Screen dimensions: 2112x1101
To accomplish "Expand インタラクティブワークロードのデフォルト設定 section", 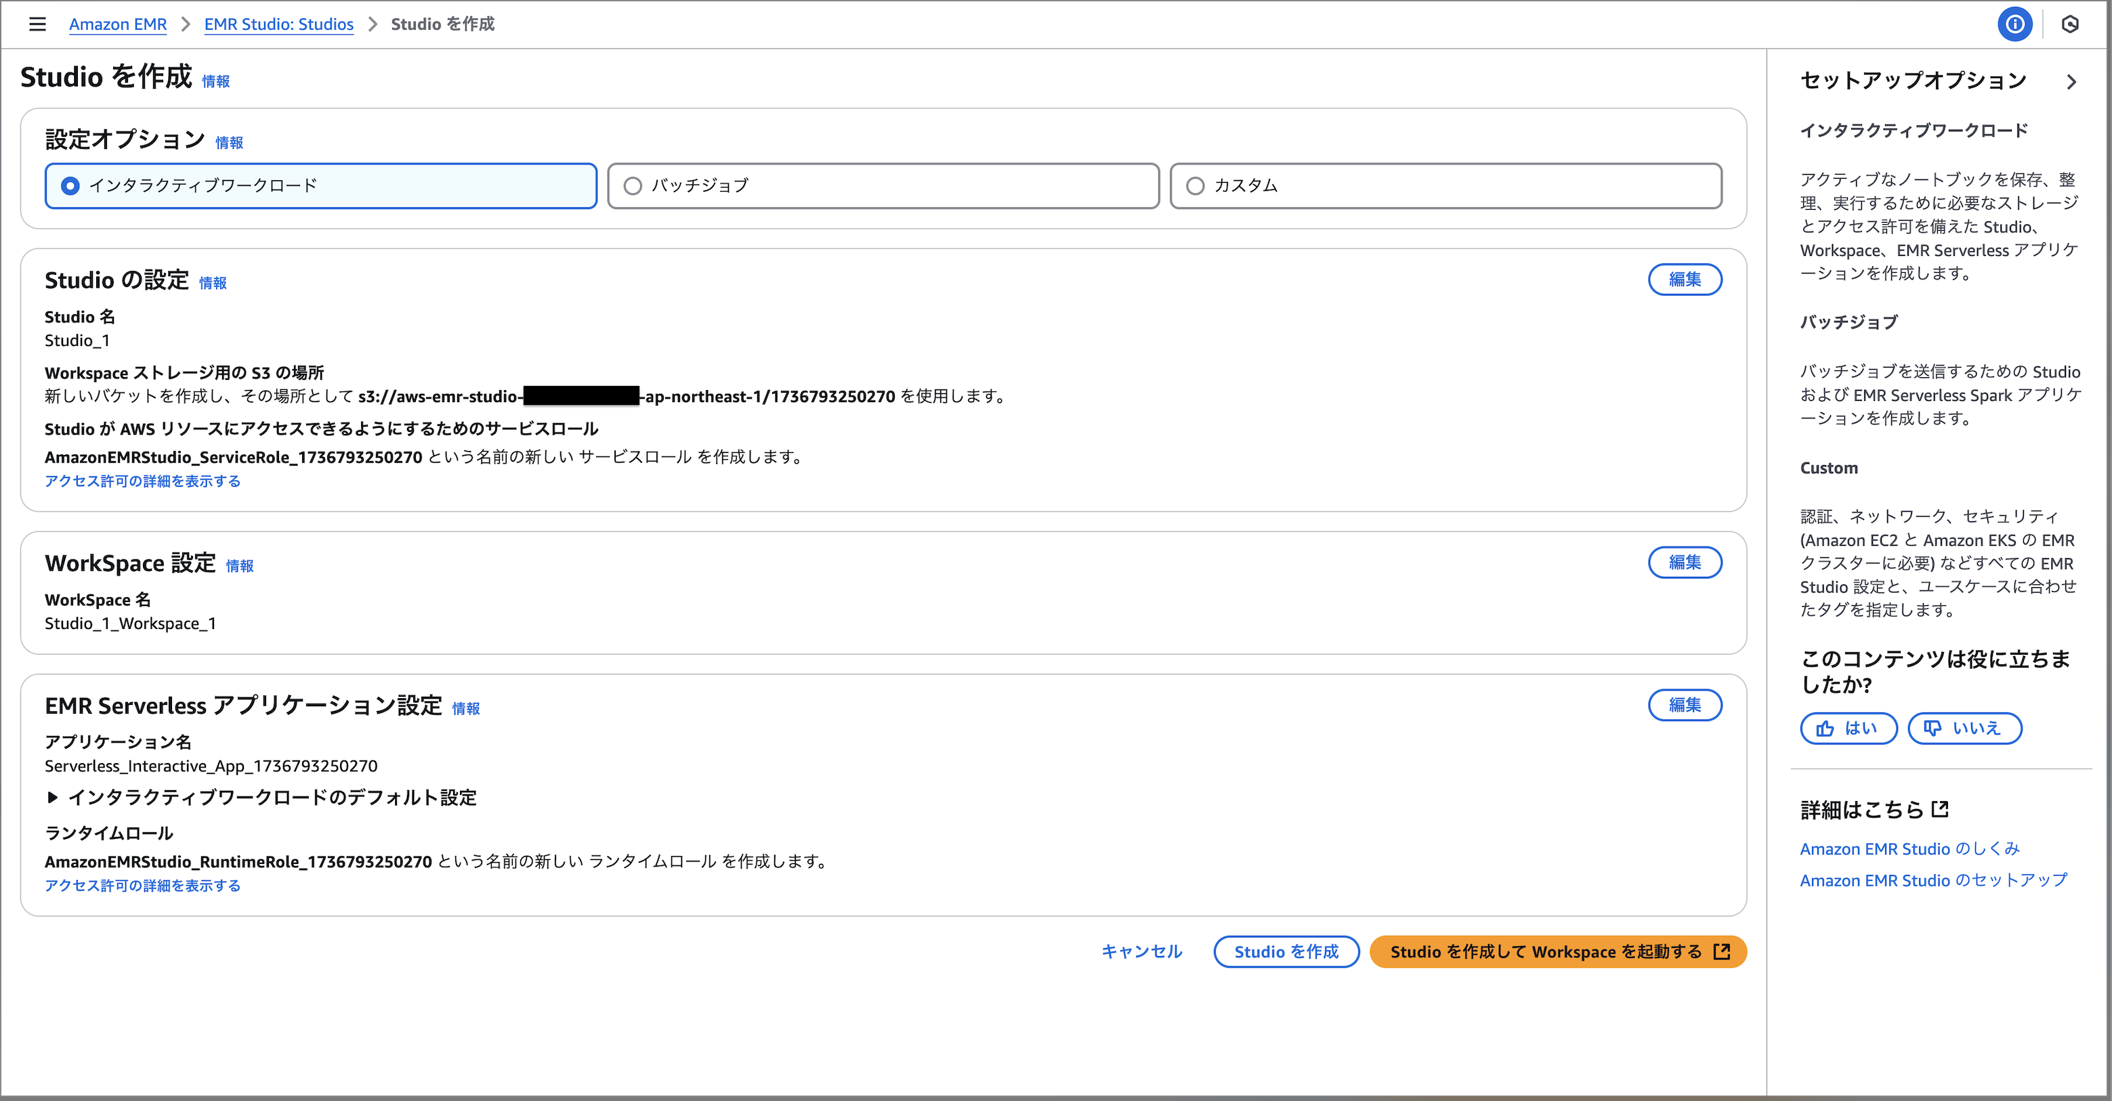I will click(261, 797).
